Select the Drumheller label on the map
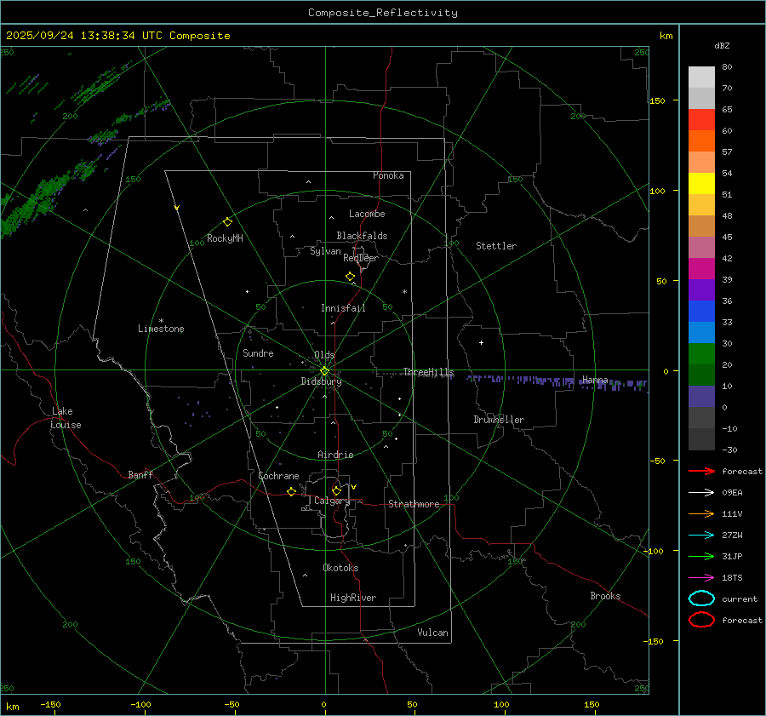Viewport: 766px width, 716px height. (x=499, y=420)
